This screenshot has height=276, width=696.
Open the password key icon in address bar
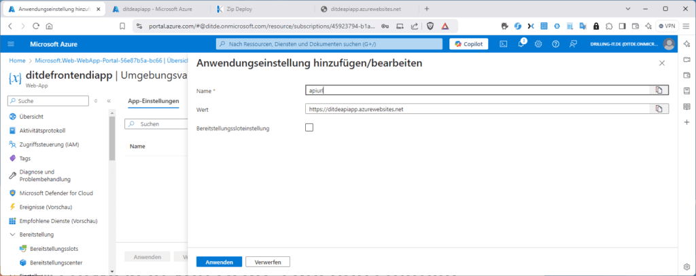(x=385, y=26)
